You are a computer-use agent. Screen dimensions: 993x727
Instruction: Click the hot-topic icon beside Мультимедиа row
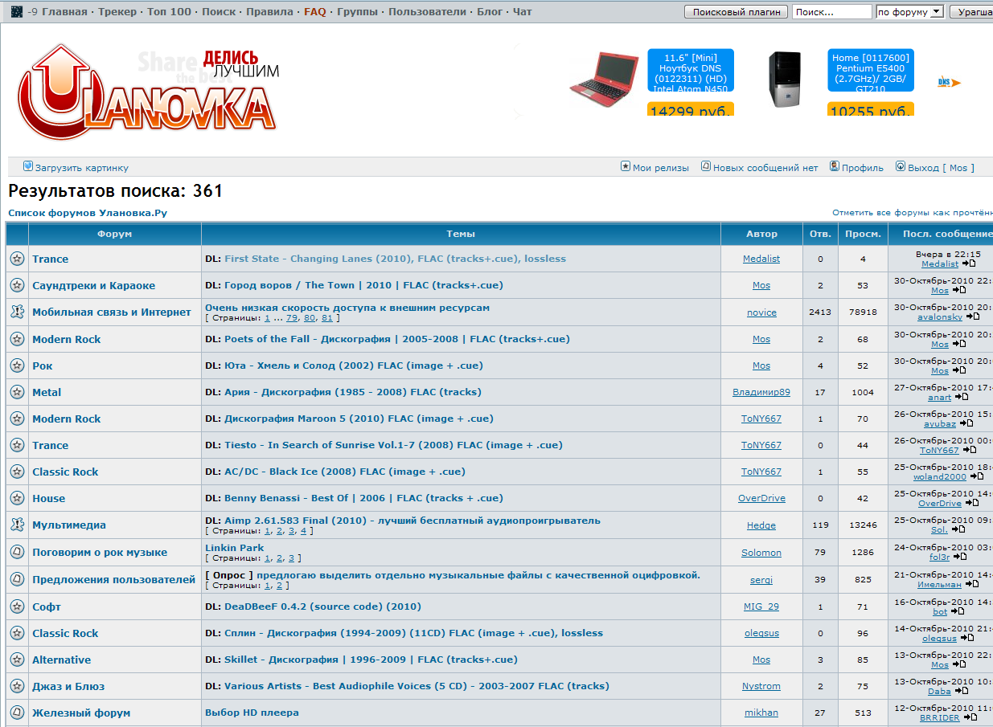tap(17, 525)
